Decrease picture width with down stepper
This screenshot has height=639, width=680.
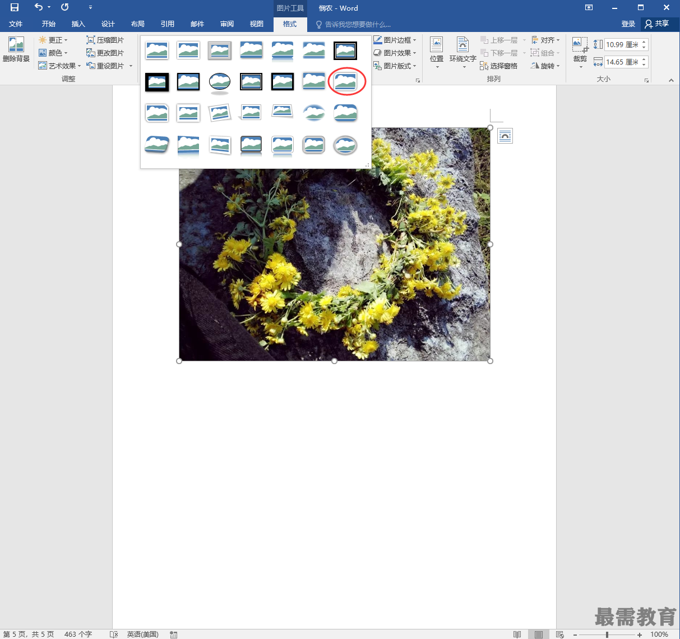[x=644, y=65]
